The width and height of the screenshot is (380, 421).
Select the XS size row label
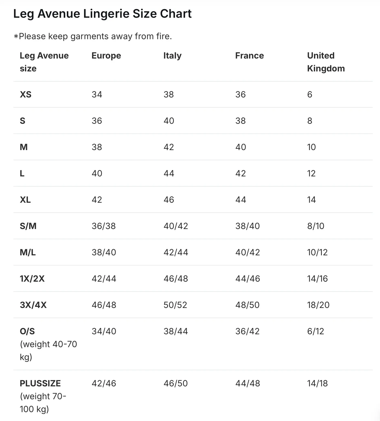coord(25,95)
